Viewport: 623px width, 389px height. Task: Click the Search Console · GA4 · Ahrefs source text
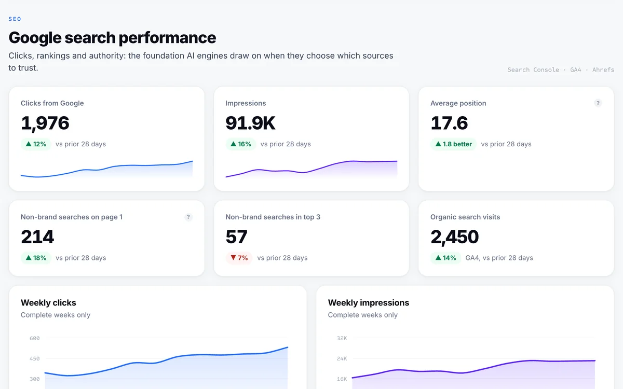pyautogui.click(x=561, y=70)
